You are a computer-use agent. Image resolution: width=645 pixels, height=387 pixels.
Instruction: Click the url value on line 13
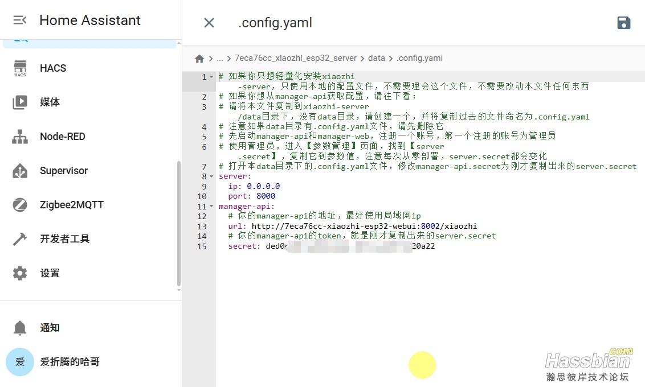[364, 227]
